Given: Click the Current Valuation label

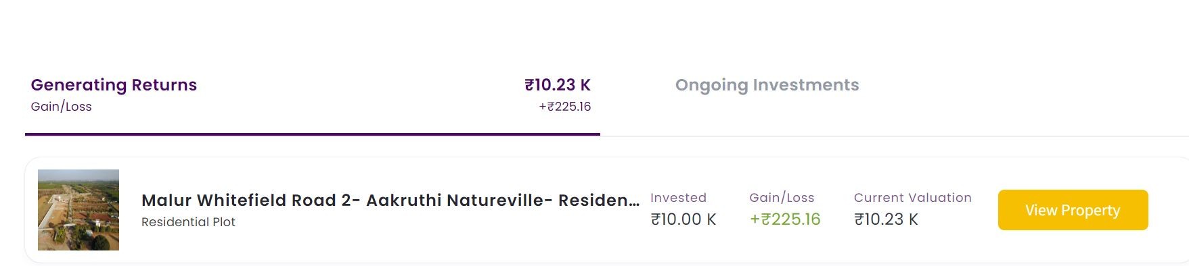Looking at the screenshot, I should [912, 198].
